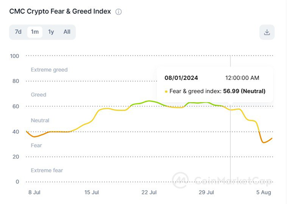Viewport: 289px width, 204px height.
Task: Click the 22 Jul date label
Action: coord(149,193)
